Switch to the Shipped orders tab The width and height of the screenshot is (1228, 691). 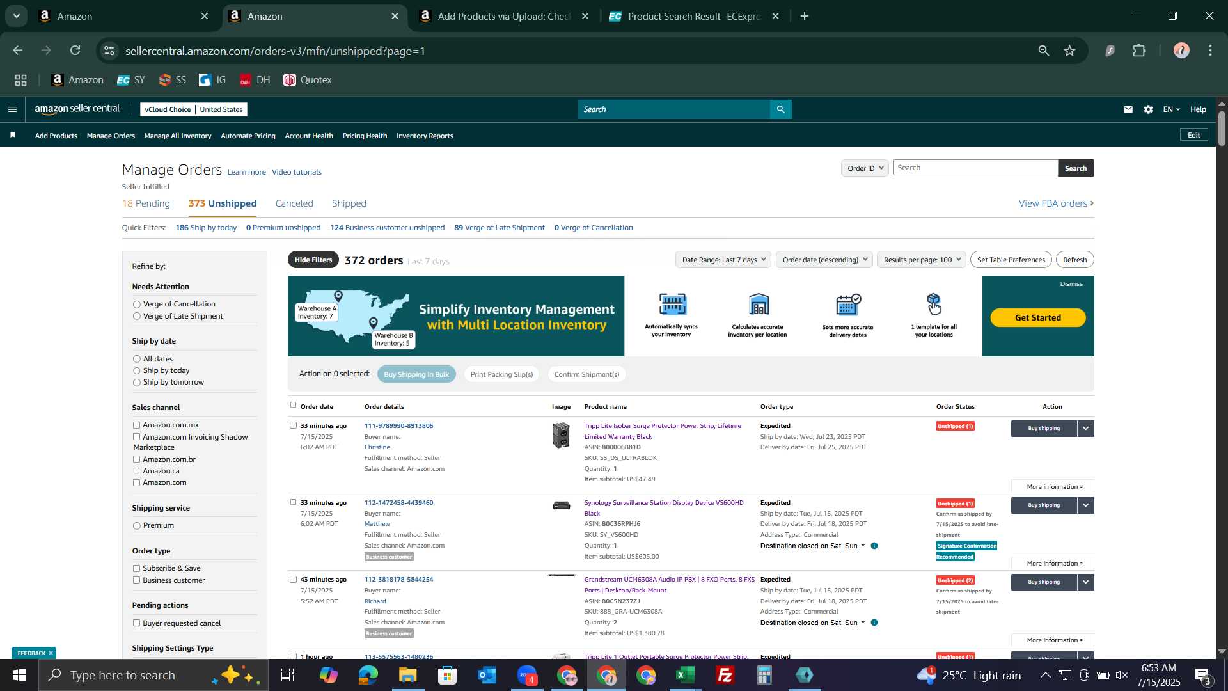click(x=349, y=203)
